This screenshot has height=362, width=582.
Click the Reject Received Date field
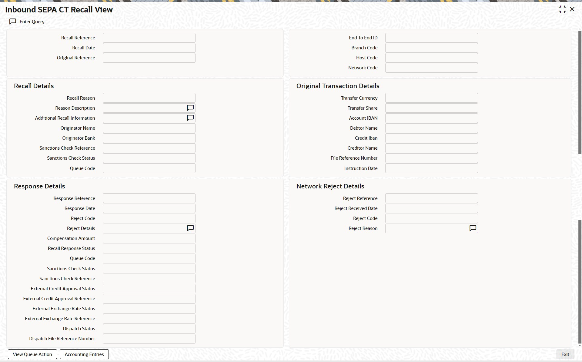431,208
